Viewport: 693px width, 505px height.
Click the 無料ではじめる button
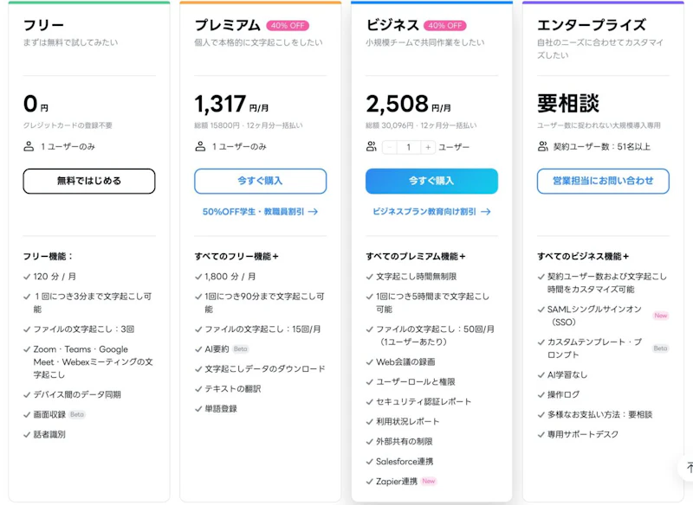coord(89,181)
